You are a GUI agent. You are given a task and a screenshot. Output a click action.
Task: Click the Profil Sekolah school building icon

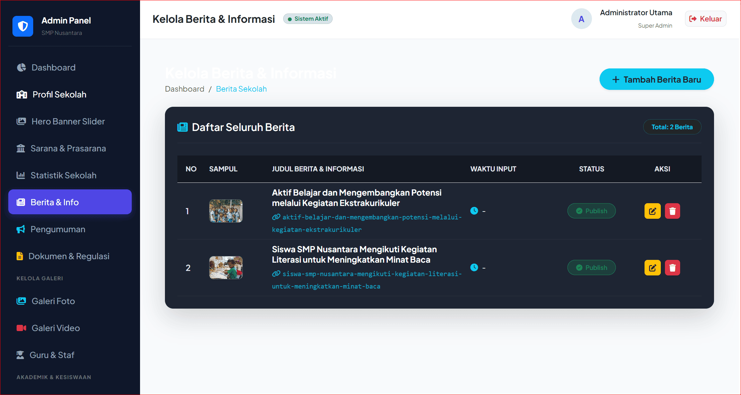pos(22,94)
